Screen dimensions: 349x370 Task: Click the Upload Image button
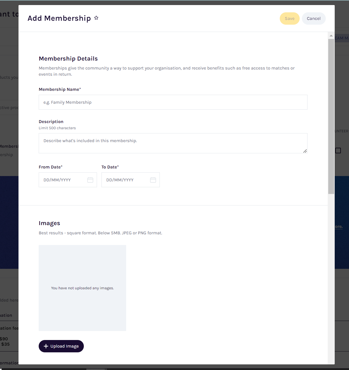coord(61,346)
